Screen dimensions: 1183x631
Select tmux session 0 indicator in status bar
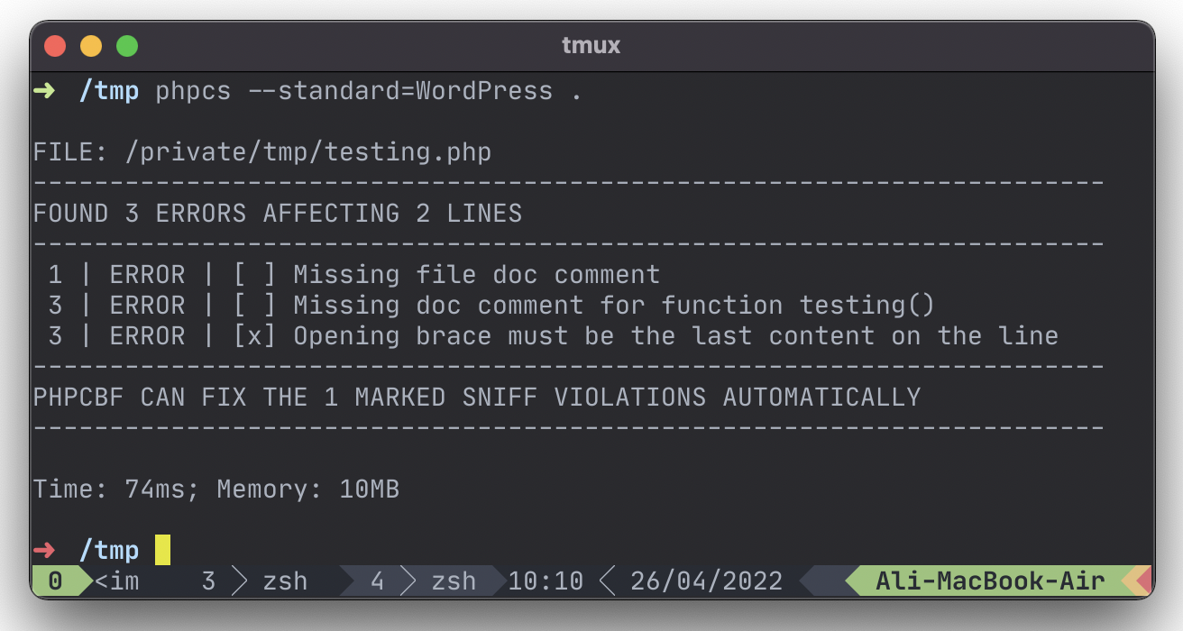pyautogui.click(x=55, y=581)
